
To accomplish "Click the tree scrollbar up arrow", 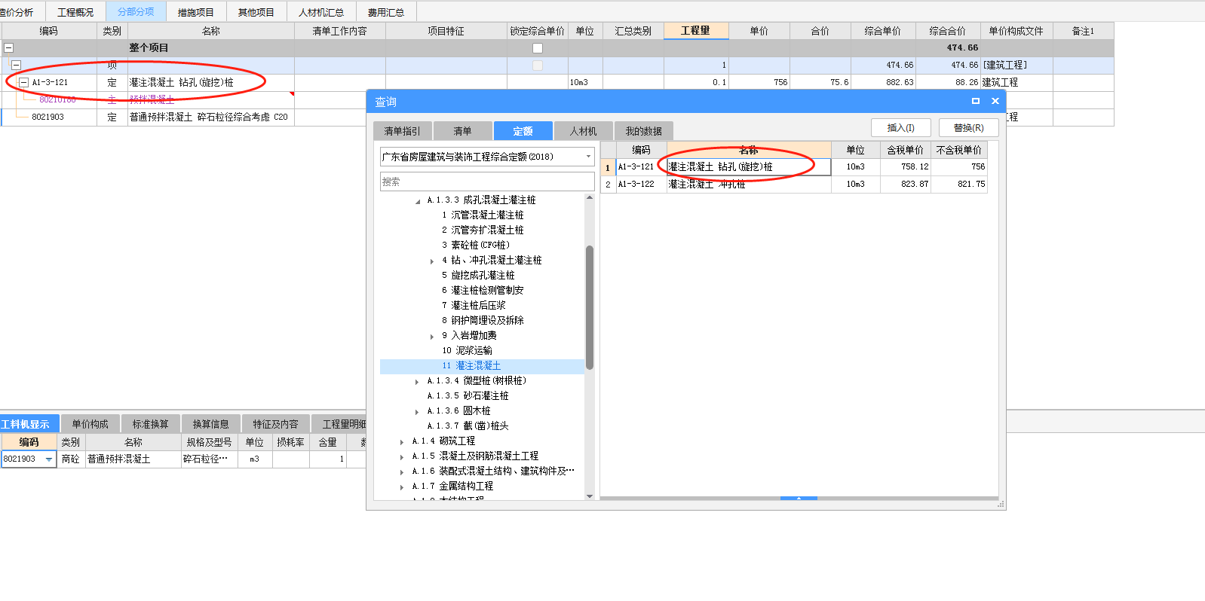I will coord(590,197).
